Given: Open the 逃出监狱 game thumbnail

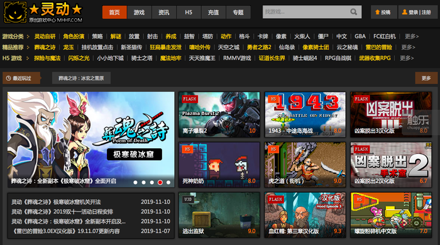Looking at the screenshot, I should (x=219, y=215).
